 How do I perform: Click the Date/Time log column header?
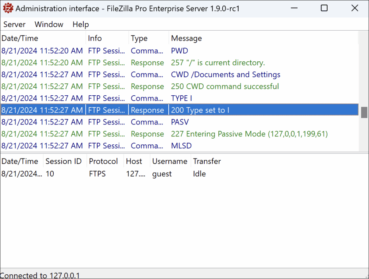coord(20,38)
